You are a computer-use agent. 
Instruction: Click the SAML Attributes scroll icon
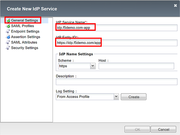[8, 42]
